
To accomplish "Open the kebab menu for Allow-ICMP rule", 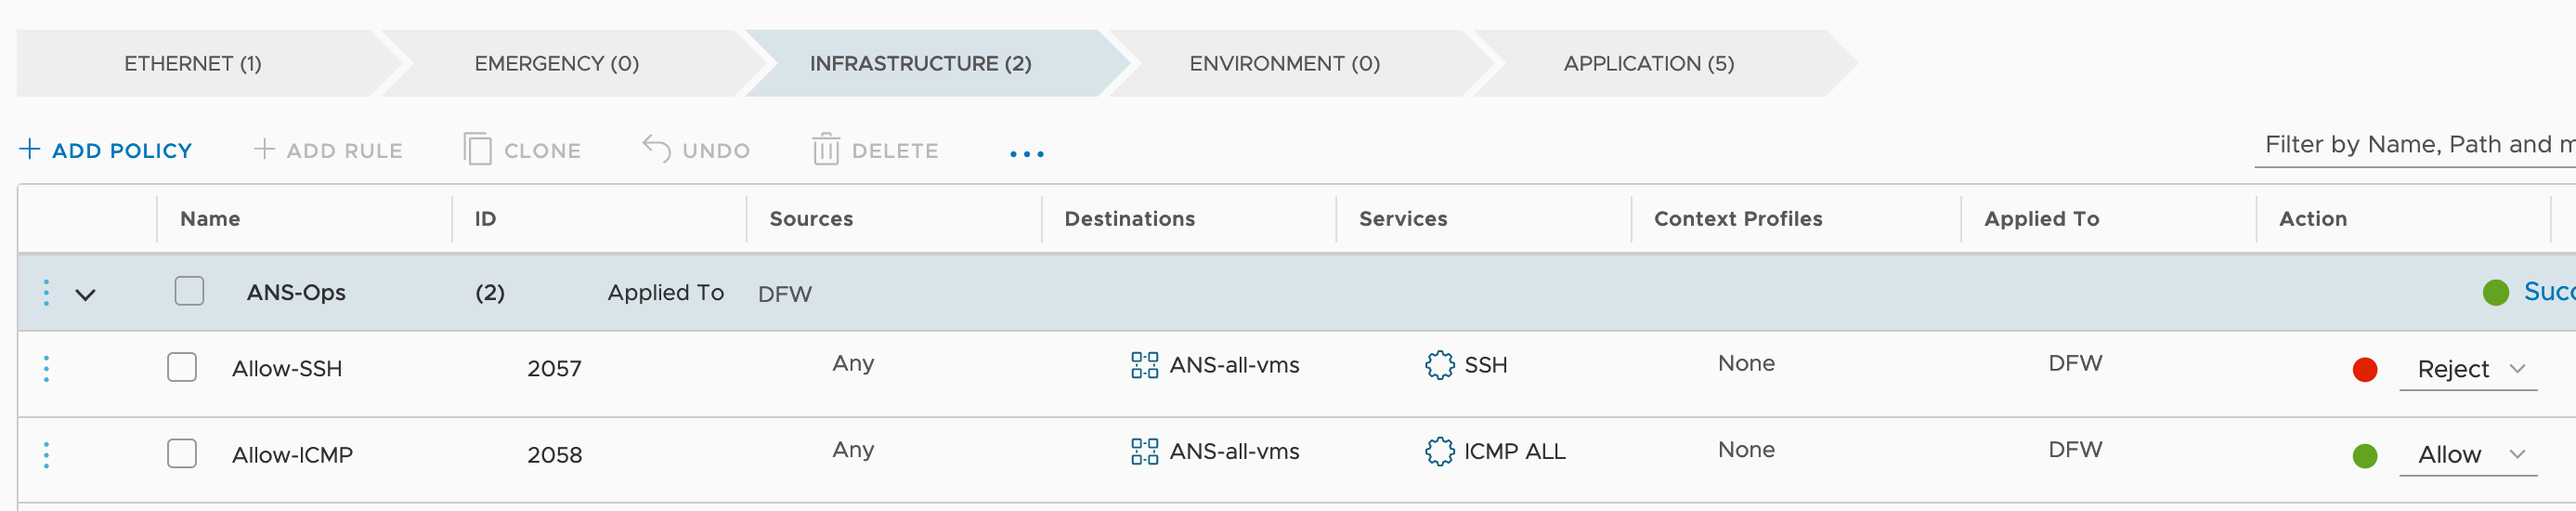I will pos(46,455).
